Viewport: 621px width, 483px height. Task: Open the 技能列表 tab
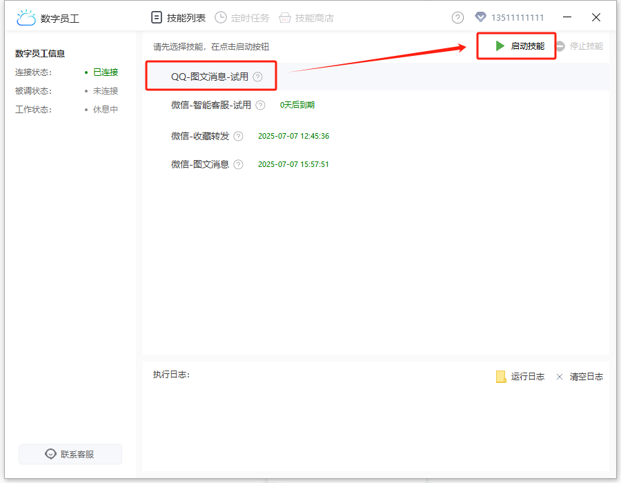click(x=179, y=18)
